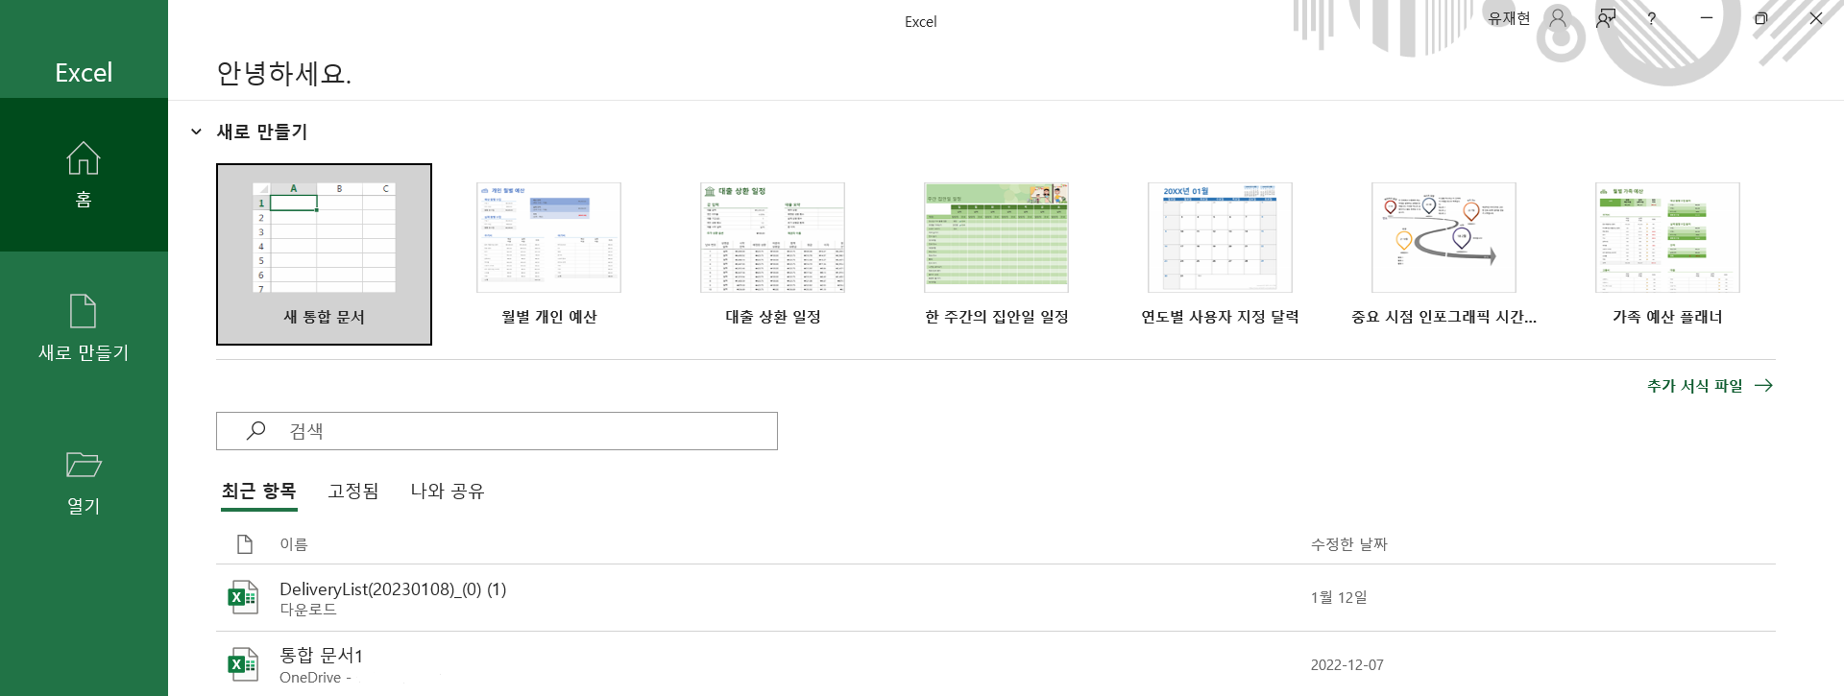Click the search magnifier icon
The width and height of the screenshot is (1844, 696).
255,430
